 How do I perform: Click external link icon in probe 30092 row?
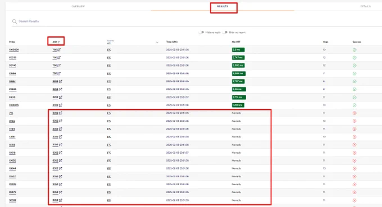(61, 200)
